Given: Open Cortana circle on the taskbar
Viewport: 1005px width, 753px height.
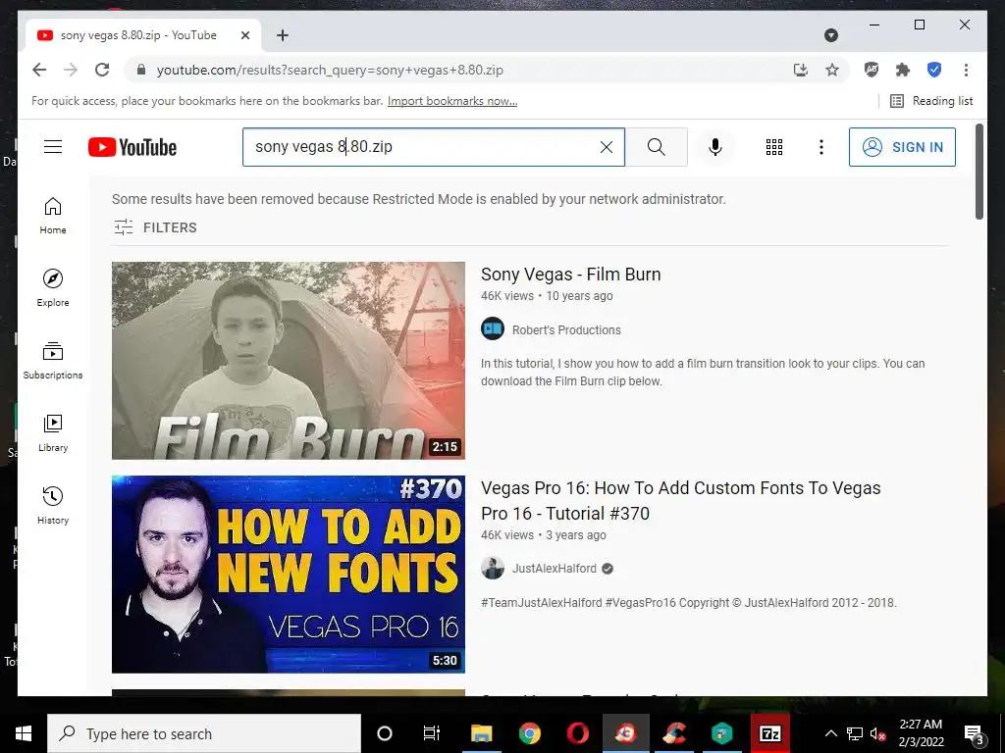Looking at the screenshot, I should [x=385, y=733].
